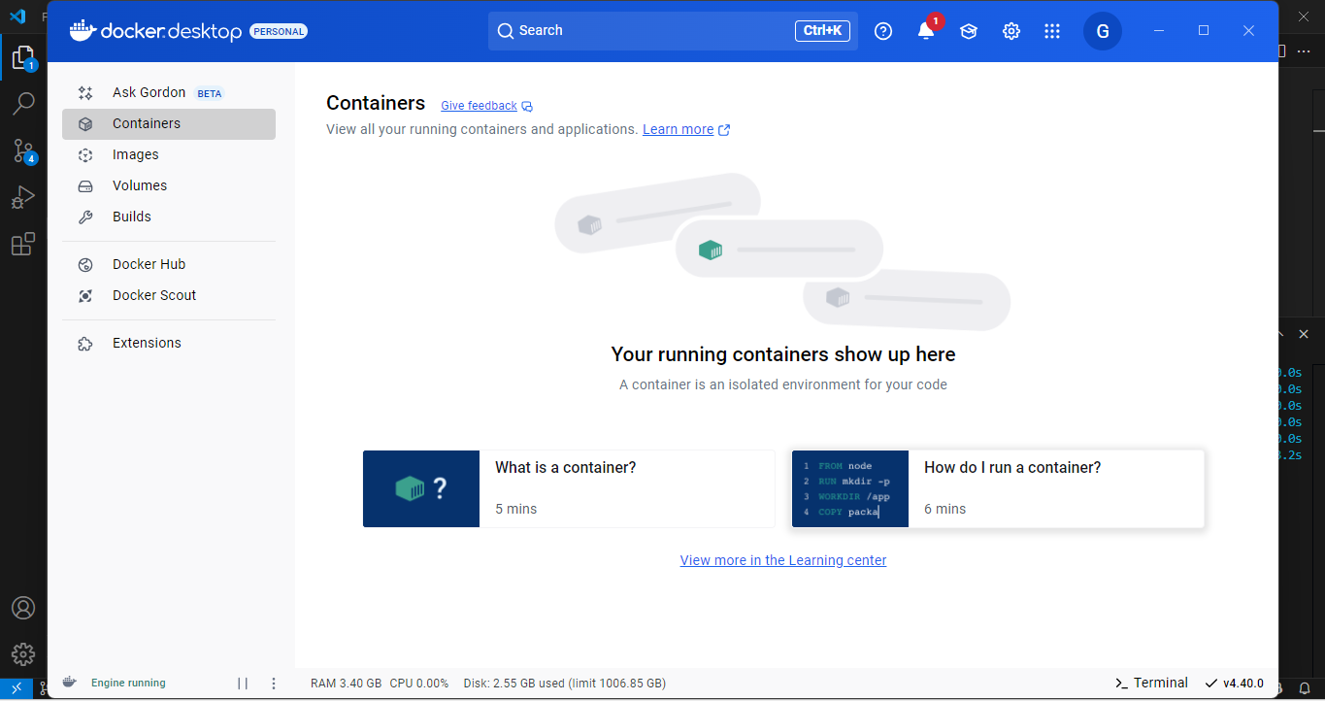Click the Images icon in sidebar
The image size is (1325, 701).
(x=85, y=155)
